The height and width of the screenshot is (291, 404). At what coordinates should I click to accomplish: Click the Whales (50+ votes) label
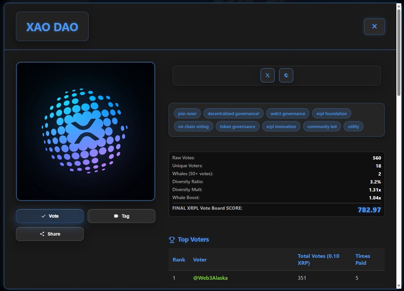[x=193, y=174]
